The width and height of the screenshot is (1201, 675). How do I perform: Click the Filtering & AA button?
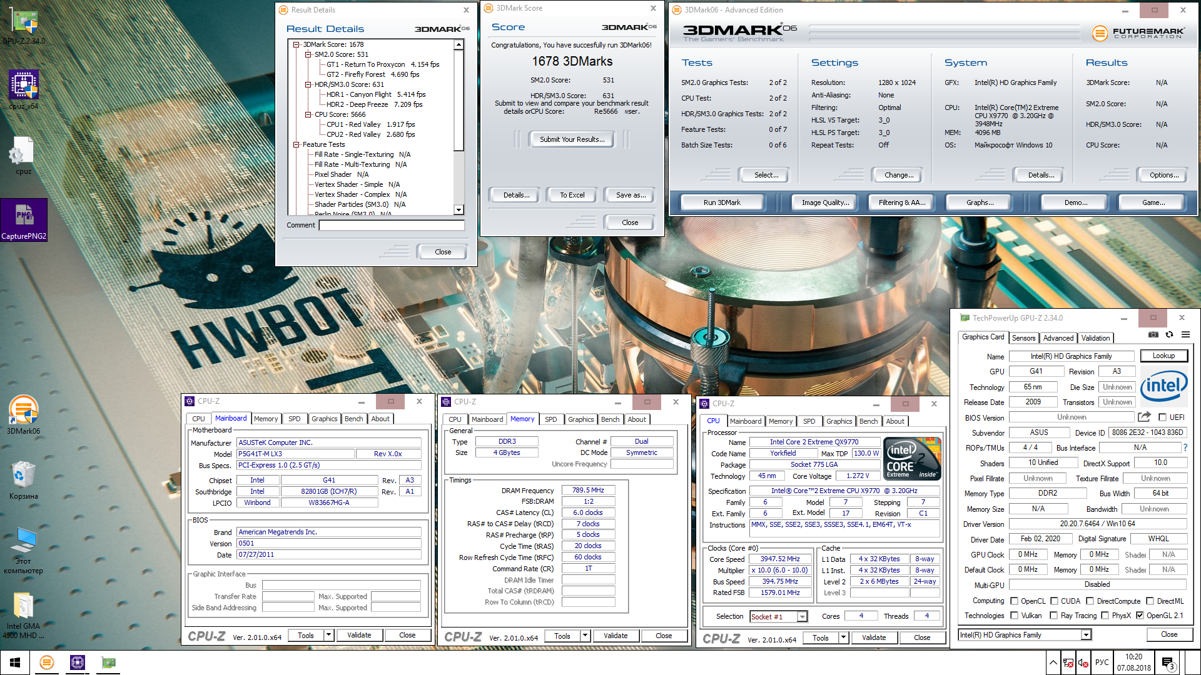click(x=902, y=202)
